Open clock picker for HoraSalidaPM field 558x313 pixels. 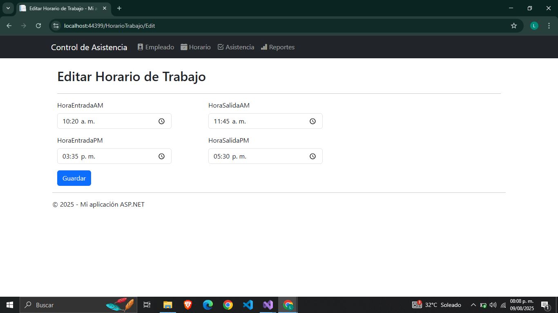(312, 156)
